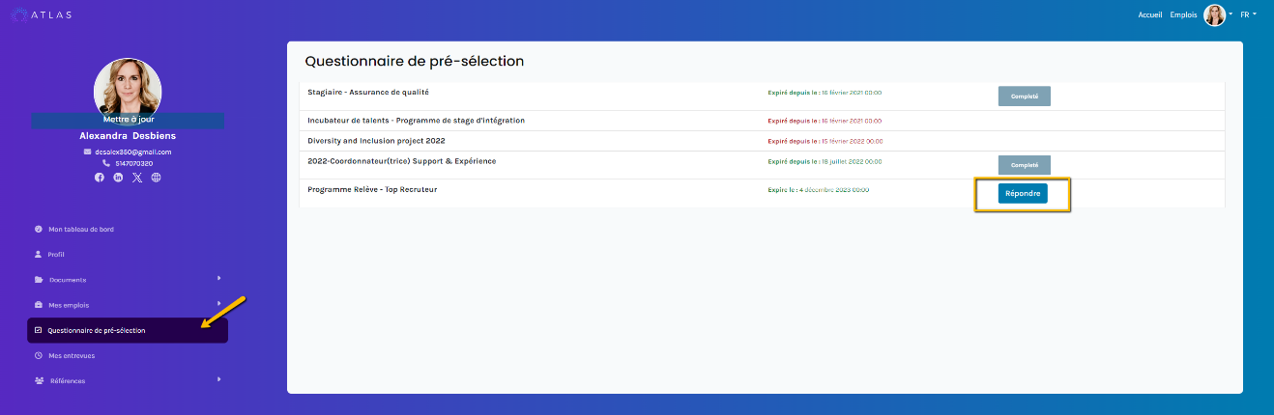Viewport: 1274px width, 415px height.
Task: Click the large profile photo in sidebar
Action: 128,90
